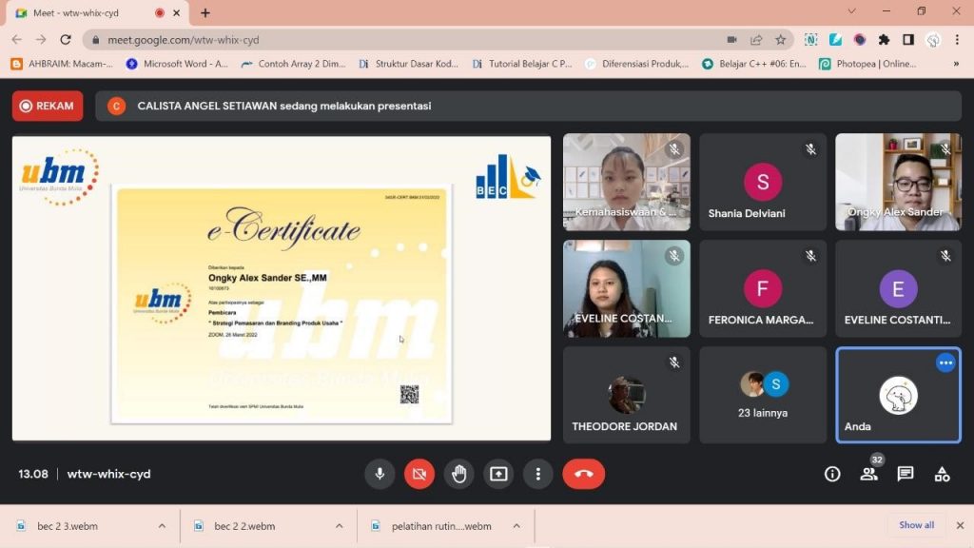Open more options in the call controls
This screenshot has height=548, width=974.
[x=538, y=474]
